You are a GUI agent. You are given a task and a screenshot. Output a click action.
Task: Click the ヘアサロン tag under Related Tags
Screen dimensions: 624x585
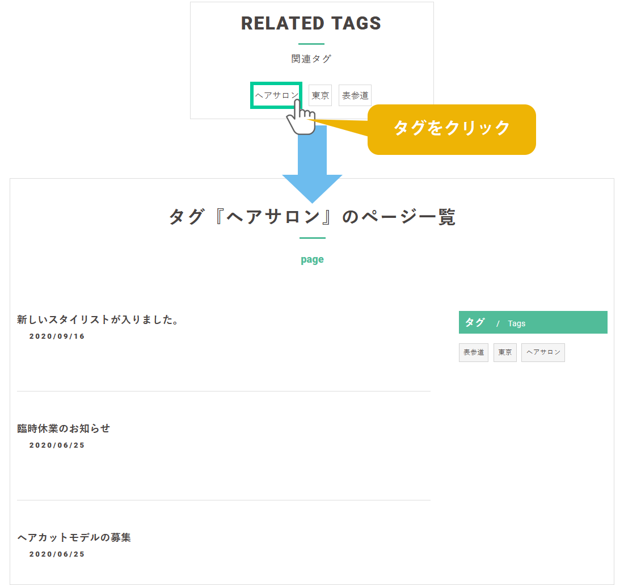276,95
